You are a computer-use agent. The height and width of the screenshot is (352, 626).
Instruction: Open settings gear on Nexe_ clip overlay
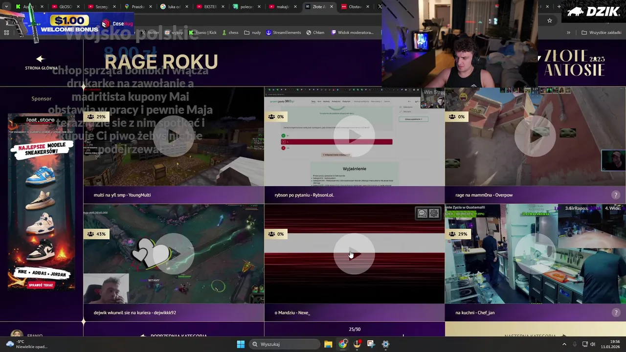click(433, 213)
